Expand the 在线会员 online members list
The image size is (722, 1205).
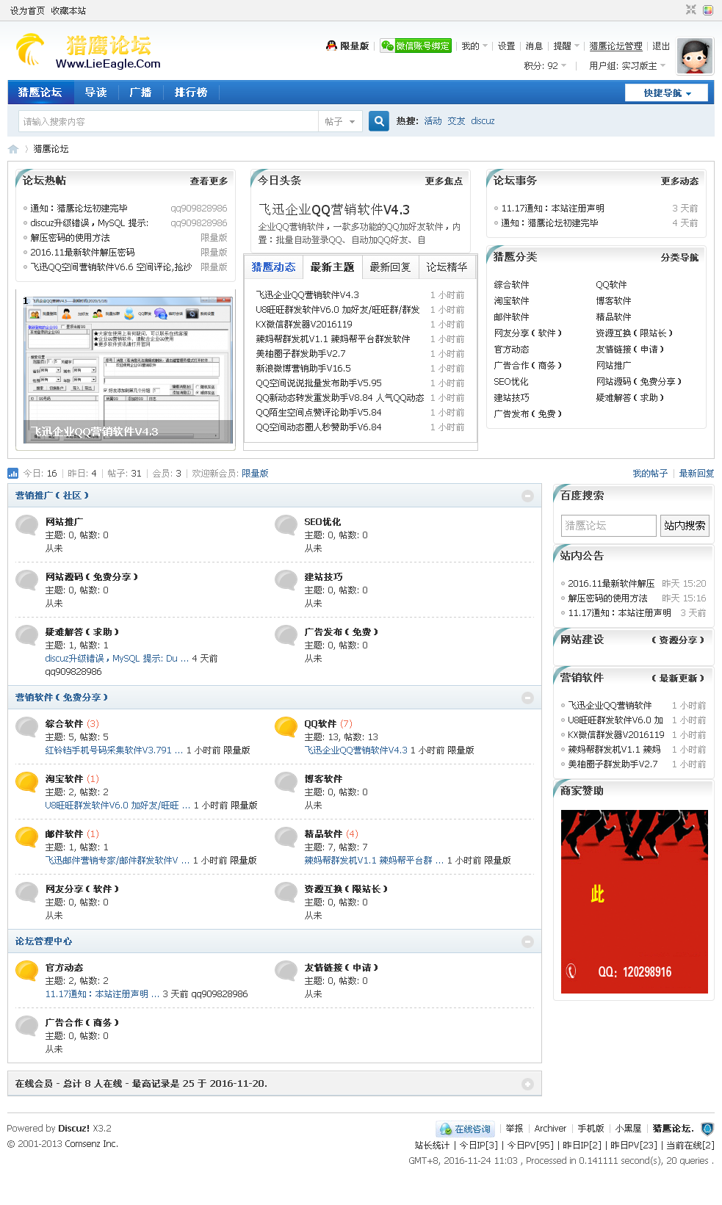[527, 1084]
